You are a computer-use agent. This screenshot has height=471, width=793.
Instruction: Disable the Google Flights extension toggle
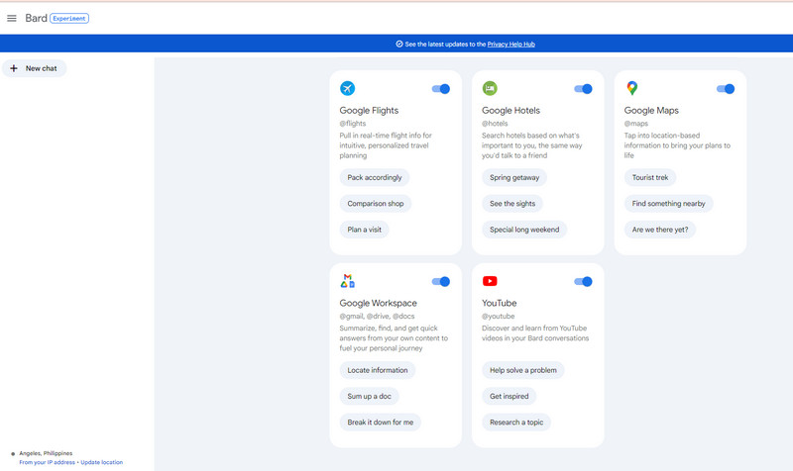440,89
